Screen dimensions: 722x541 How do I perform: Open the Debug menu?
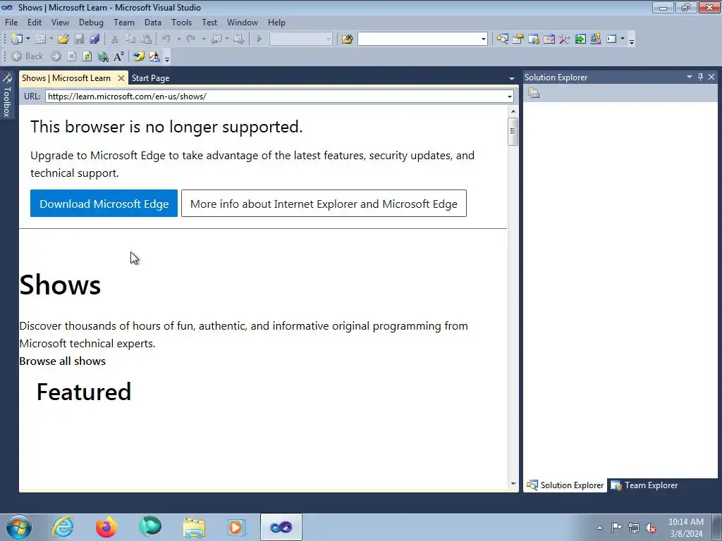click(x=91, y=22)
